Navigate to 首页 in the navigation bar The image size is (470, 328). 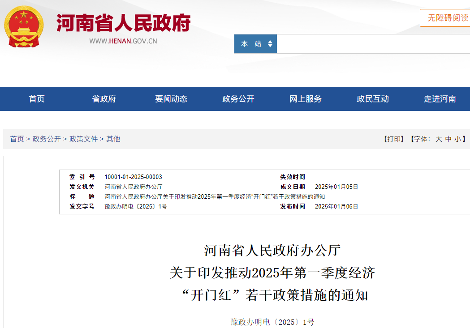[x=36, y=99]
